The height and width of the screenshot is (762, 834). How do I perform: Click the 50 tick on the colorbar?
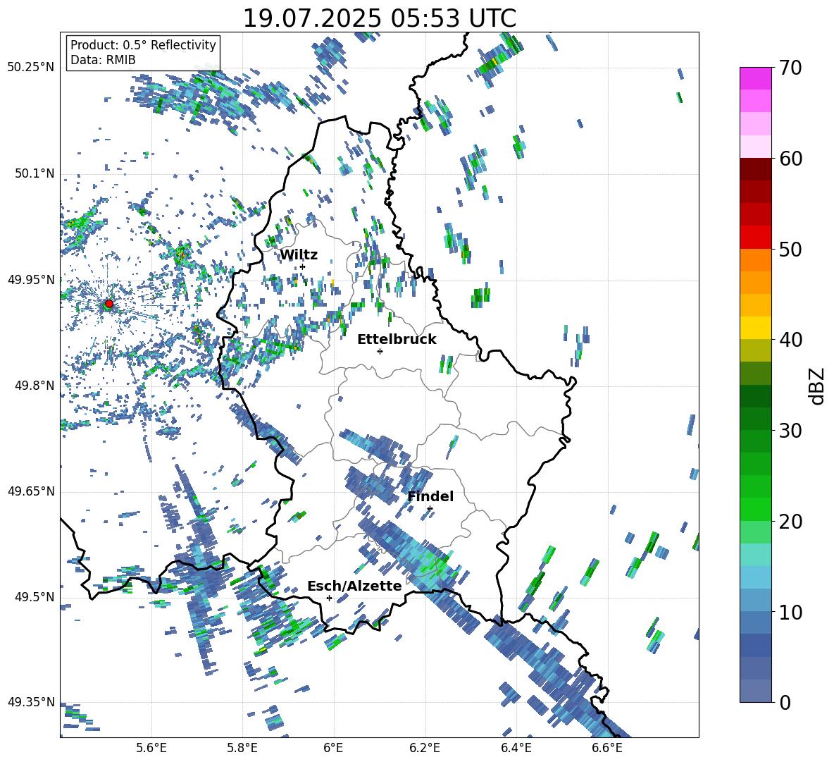(x=790, y=249)
